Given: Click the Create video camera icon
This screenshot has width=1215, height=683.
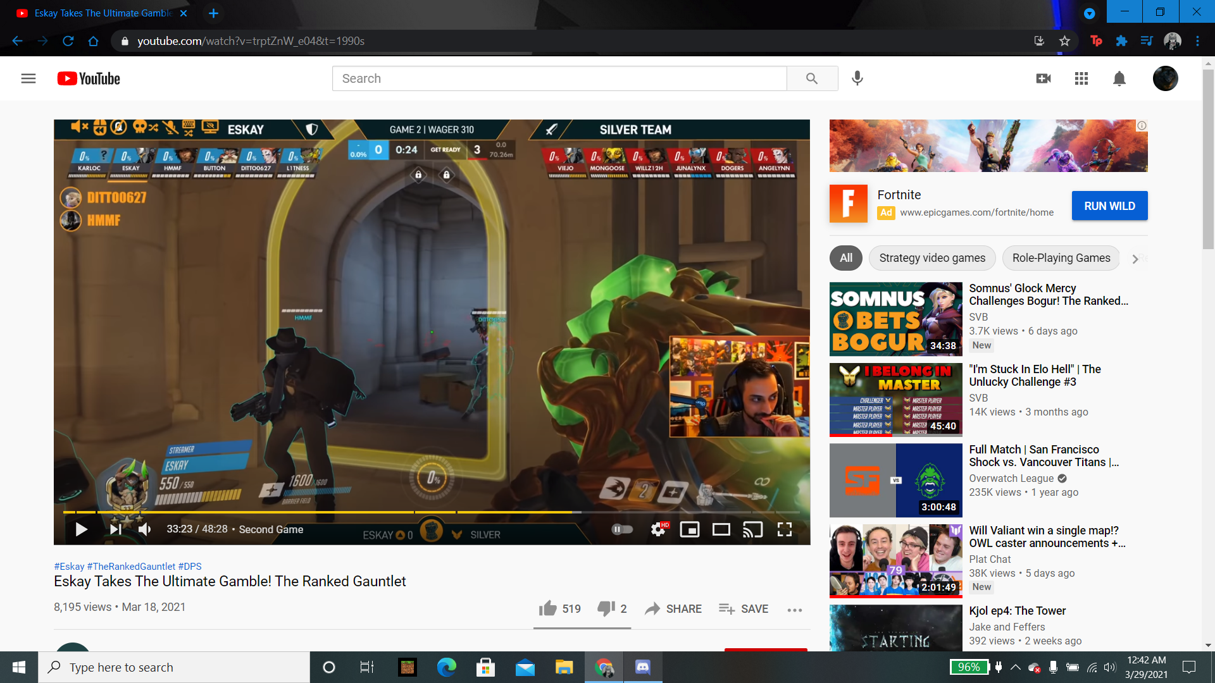Looking at the screenshot, I should (1044, 78).
